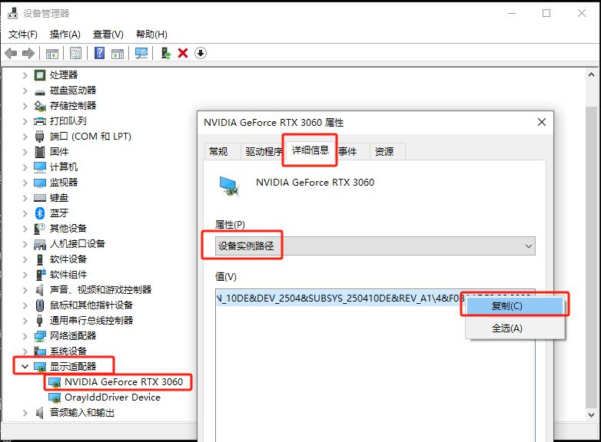Click the scrollbar up arrow in device tree
The image size is (601, 442).
click(x=591, y=75)
